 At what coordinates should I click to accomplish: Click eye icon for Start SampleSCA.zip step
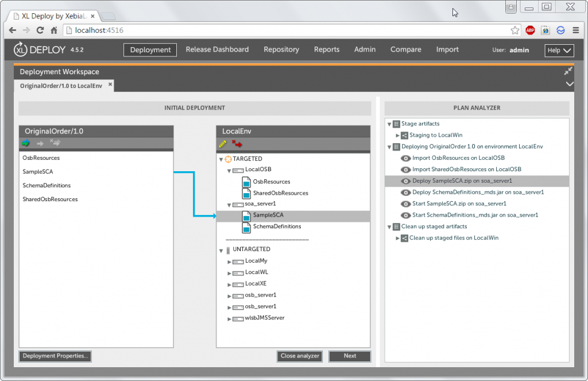coord(405,204)
